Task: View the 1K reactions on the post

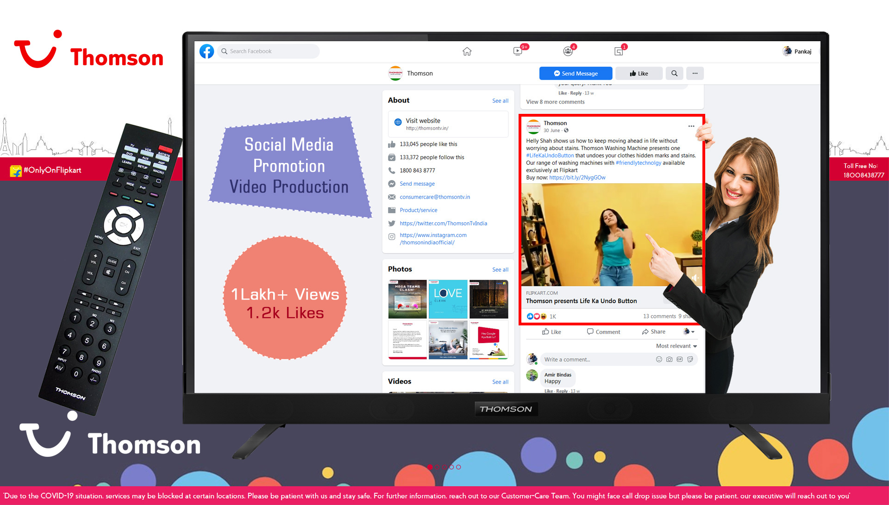Action: (x=542, y=317)
